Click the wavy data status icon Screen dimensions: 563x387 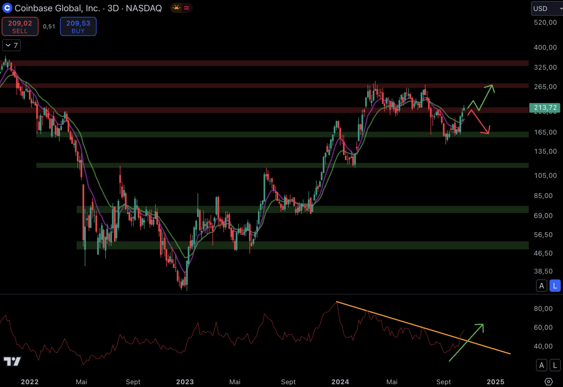(187, 8)
